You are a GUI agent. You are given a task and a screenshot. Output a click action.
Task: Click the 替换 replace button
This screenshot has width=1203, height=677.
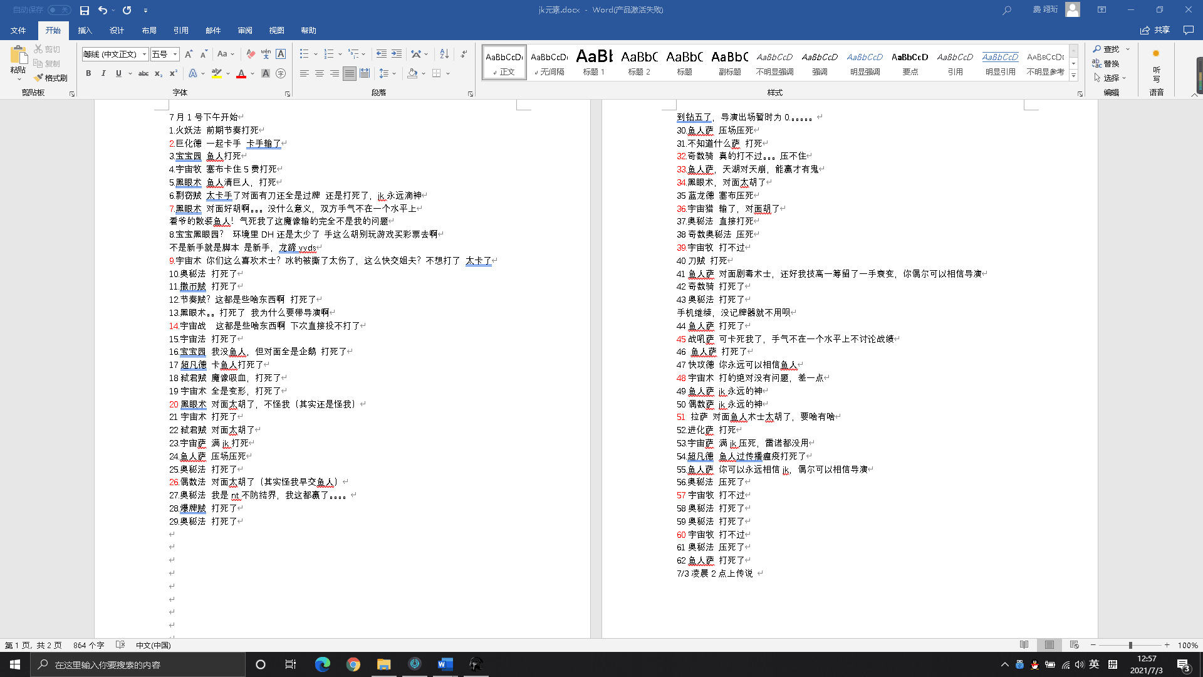[x=1107, y=63]
